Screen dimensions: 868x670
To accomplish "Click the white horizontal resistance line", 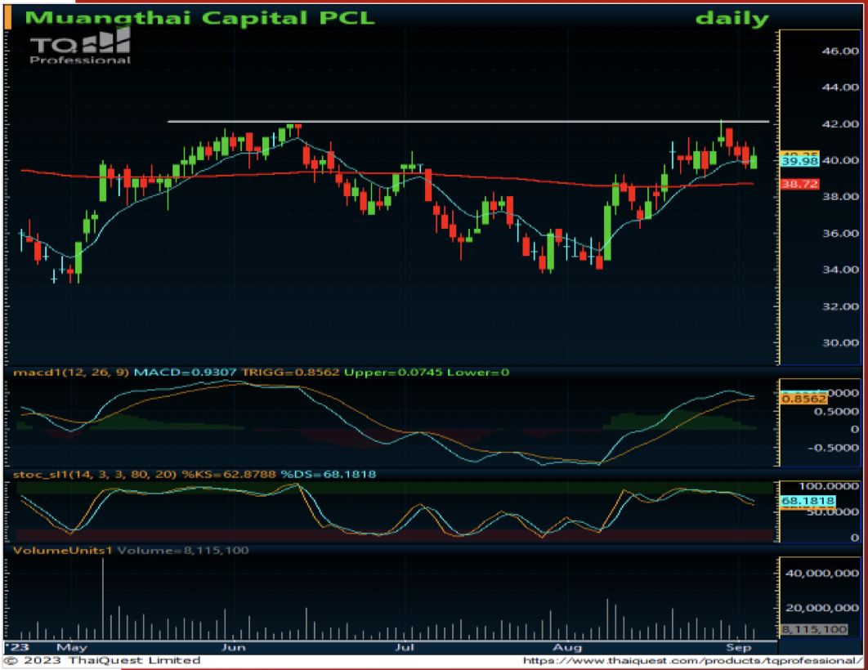I will click(468, 121).
